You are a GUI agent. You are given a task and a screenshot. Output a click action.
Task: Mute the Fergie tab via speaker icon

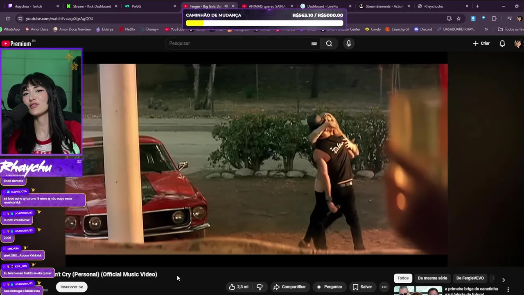(226, 6)
